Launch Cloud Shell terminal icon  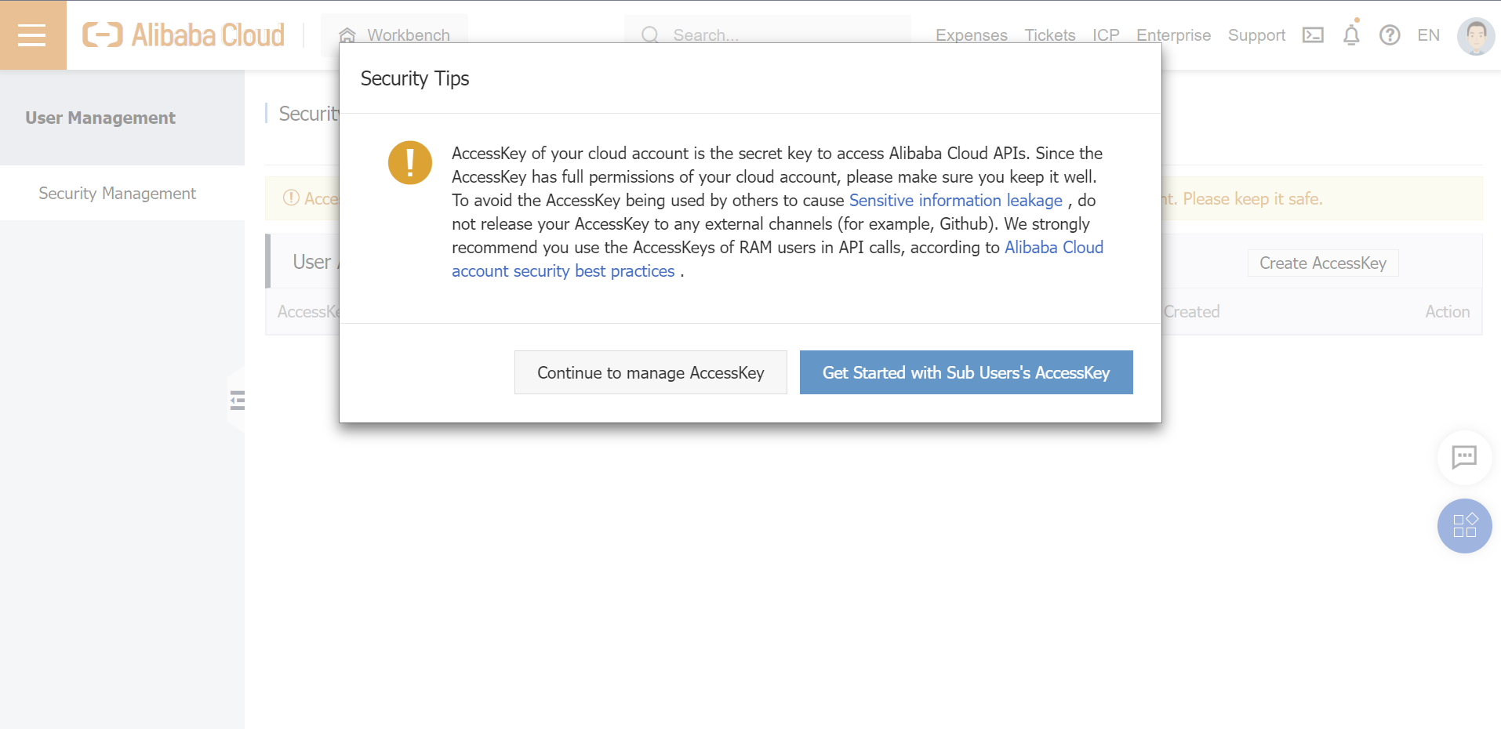pos(1313,35)
